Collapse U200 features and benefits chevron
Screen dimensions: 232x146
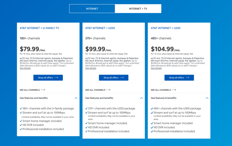pyautogui.click(x=142, y=98)
